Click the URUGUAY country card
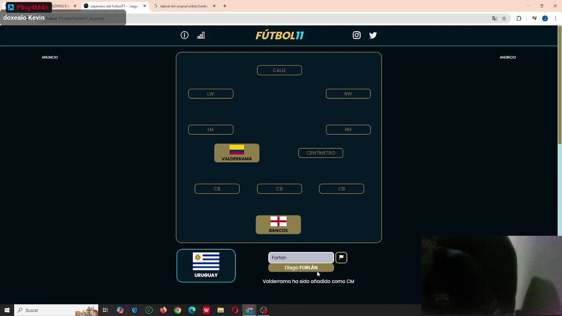The height and width of the screenshot is (316, 562). click(x=206, y=266)
